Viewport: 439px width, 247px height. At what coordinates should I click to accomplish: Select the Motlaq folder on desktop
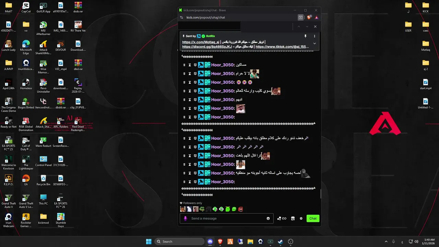pos(426,46)
